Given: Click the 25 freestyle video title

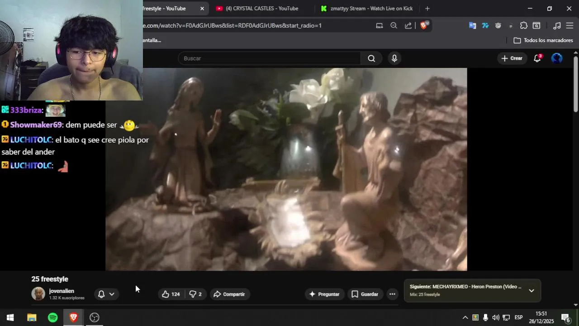Looking at the screenshot, I should [x=50, y=279].
